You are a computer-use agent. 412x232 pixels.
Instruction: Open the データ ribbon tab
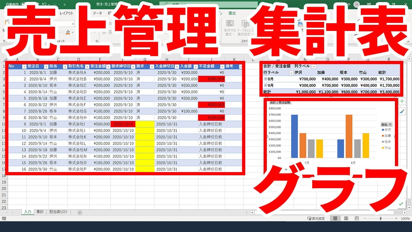(x=97, y=13)
